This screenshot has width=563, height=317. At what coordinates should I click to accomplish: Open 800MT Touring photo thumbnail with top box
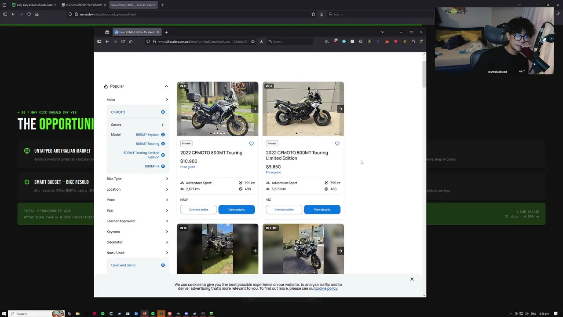click(x=217, y=109)
